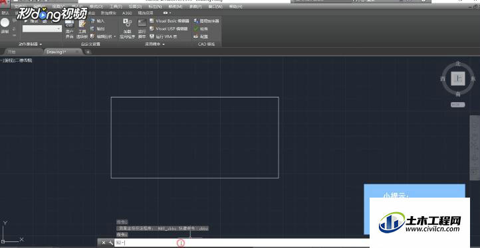Screen dimensions: 480x248
Task: Click the ViewCube Top (上) face
Action: [458, 79]
